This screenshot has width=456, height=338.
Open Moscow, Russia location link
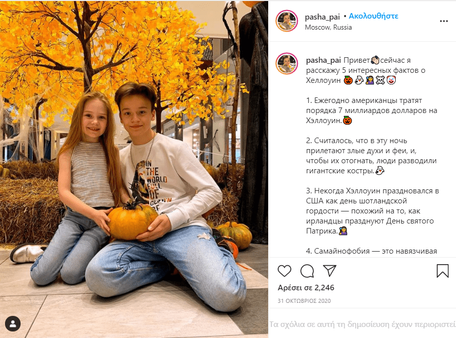(328, 27)
